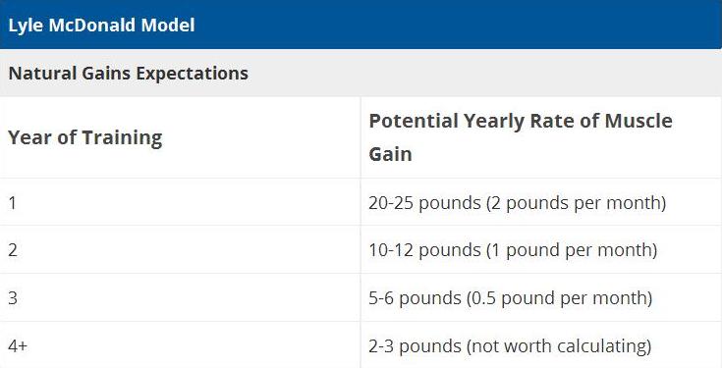Select the year 3 cell
Screen dimensions: 722x368
(x=180, y=297)
